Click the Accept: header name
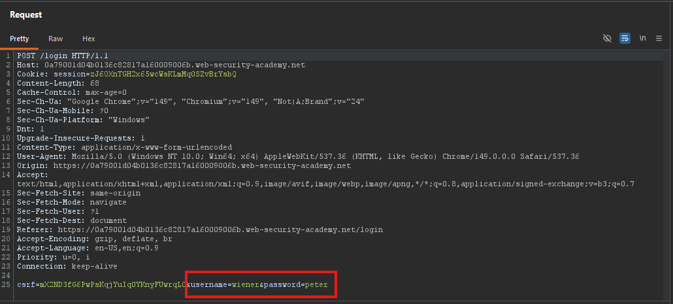The image size is (673, 304). 33,175
